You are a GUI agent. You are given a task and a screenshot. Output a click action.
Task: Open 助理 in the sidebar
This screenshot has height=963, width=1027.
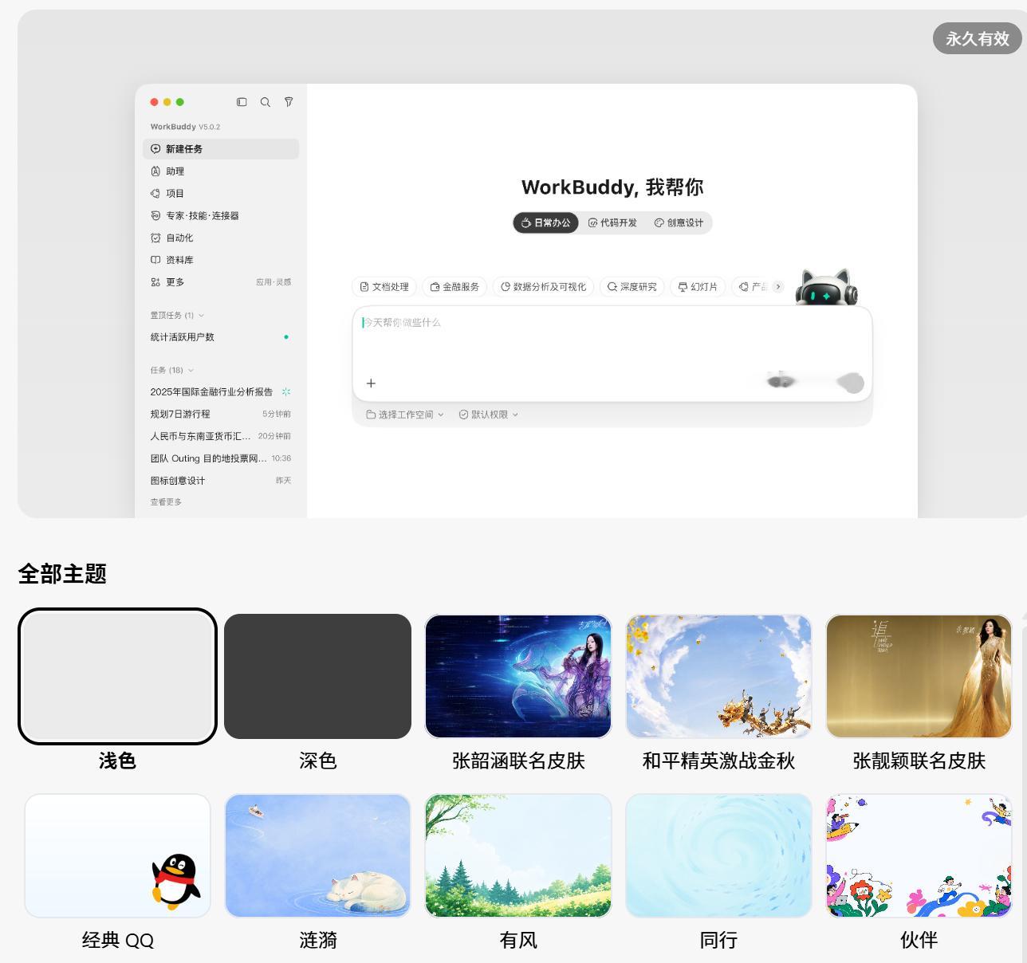(221, 171)
